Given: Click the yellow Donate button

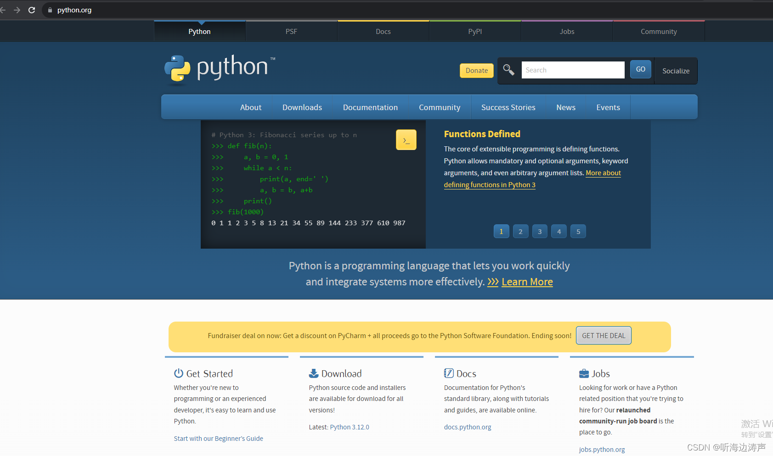Looking at the screenshot, I should tap(477, 71).
